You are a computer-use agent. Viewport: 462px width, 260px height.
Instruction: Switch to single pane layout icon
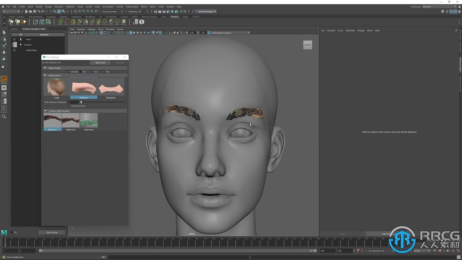point(4,88)
